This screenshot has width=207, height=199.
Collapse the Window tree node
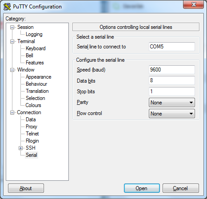[x=12, y=70]
